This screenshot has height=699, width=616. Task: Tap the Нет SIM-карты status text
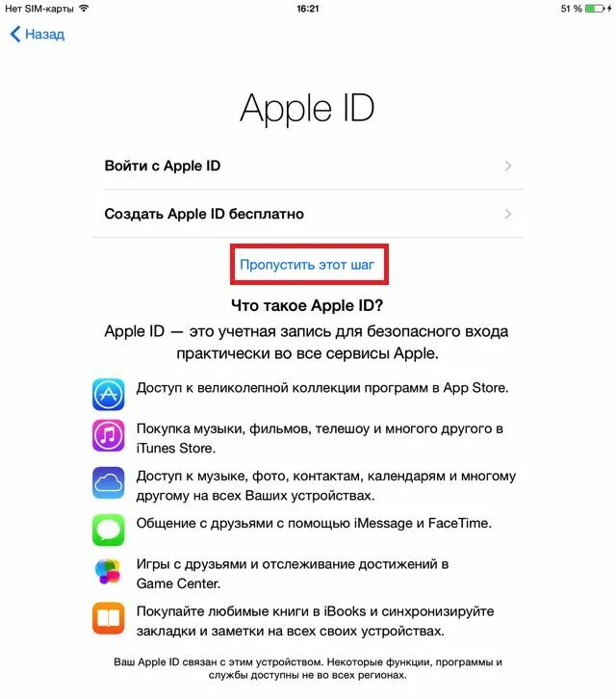tap(39, 9)
